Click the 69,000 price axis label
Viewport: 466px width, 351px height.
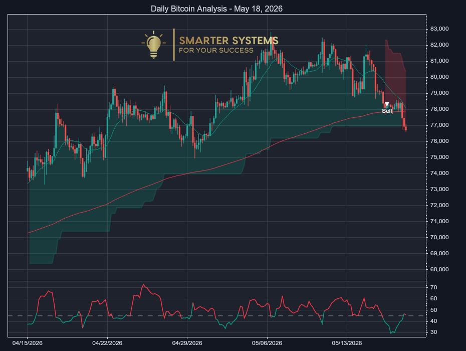click(x=439, y=253)
